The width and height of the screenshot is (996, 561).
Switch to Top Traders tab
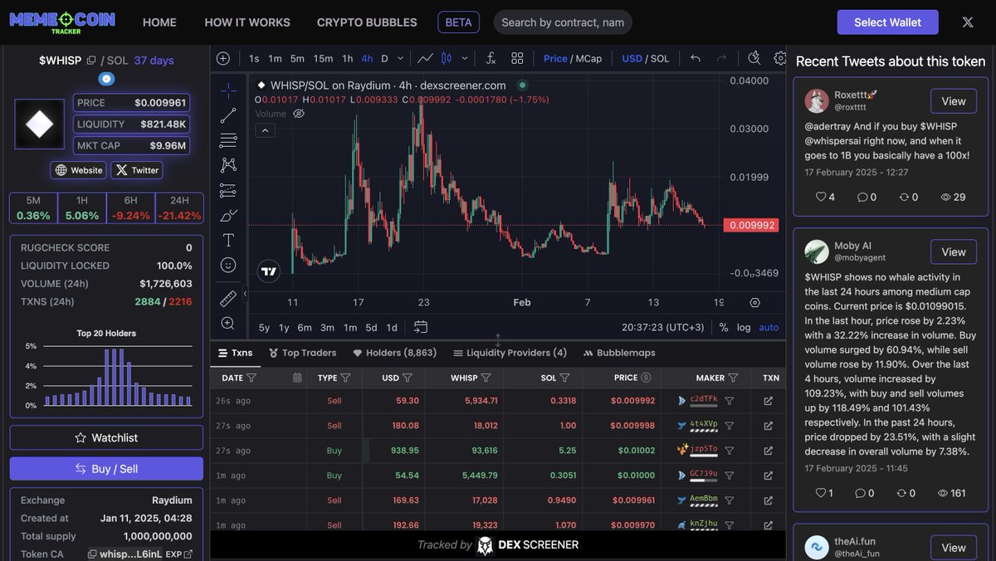click(x=303, y=353)
